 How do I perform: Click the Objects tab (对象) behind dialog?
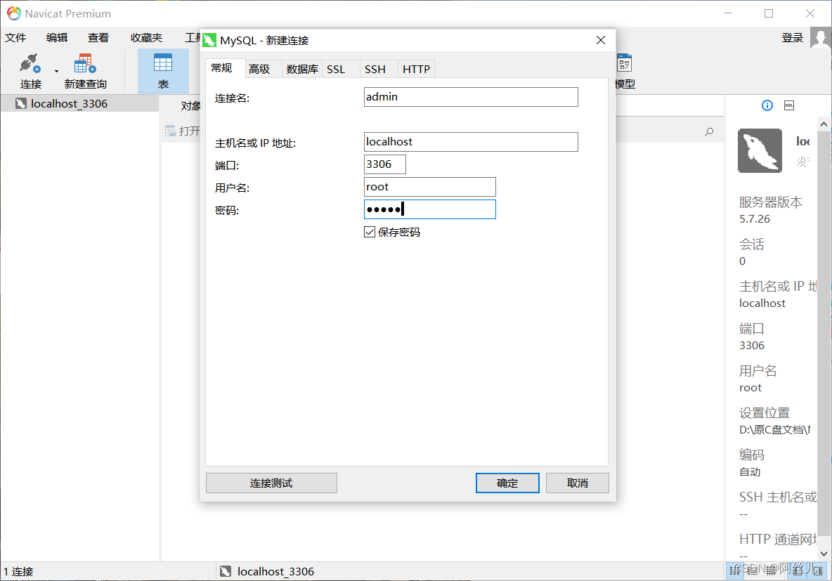(x=190, y=105)
